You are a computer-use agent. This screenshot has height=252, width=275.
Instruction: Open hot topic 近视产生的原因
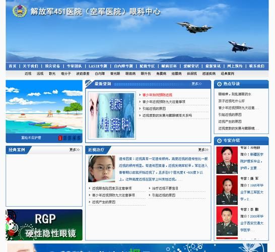[x=230, y=121]
